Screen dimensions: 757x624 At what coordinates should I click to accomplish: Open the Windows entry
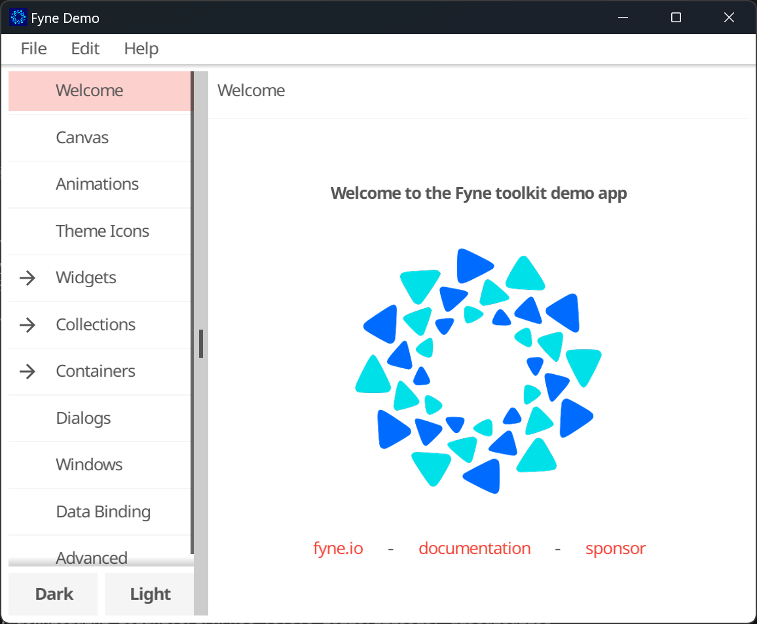(100, 465)
